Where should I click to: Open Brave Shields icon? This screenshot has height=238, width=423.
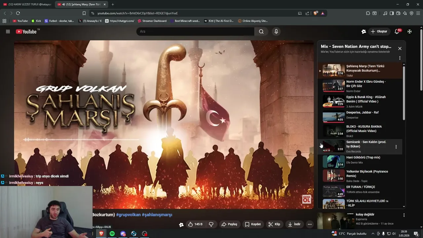tap(315, 13)
